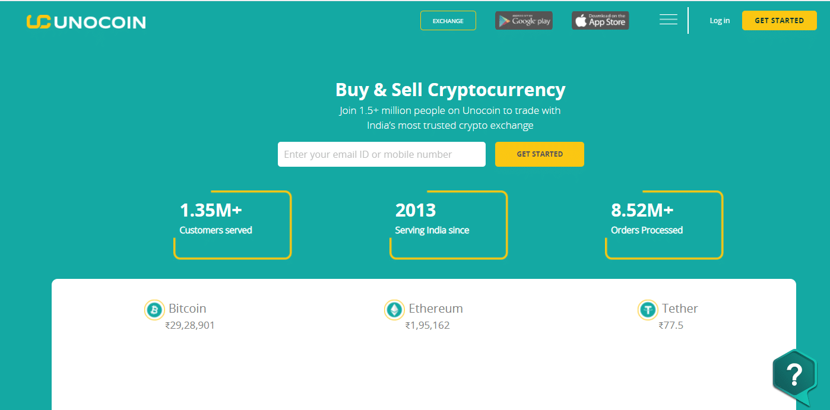
Task: Expand the hamburger navigation menu
Action: 668,19
